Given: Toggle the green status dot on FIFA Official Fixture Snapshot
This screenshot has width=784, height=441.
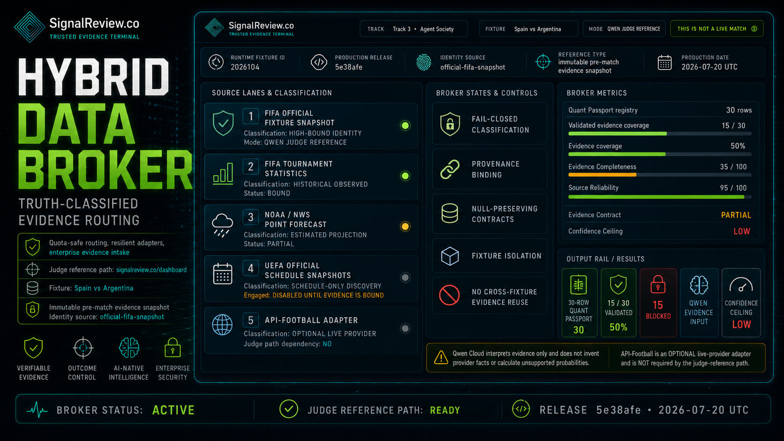Looking at the screenshot, I should (x=405, y=126).
